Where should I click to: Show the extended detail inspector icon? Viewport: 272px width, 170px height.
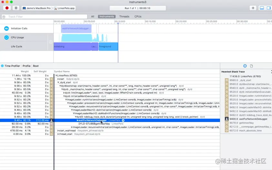click(x=245, y=66)
